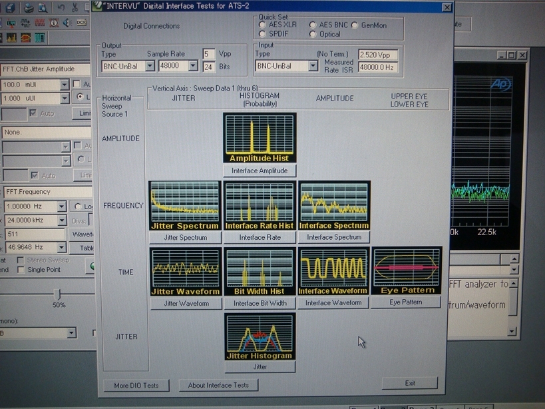Image resolution: width=545 pixels, height=409 pixels.
Task: Click the Jitter Waveform graph thumbnail
Action: click(x=186, y=272)
